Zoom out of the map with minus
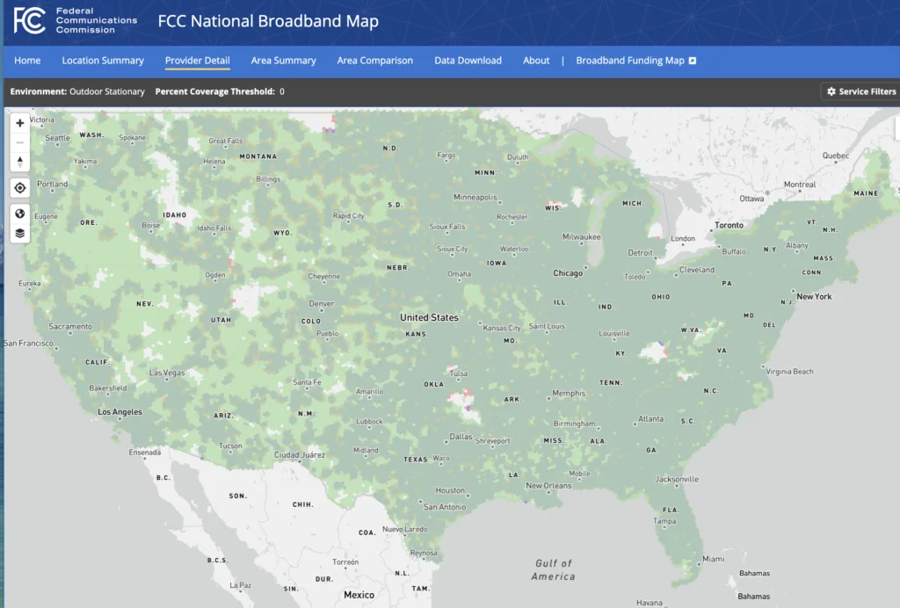Image resolution: width=900 pixels, height=608 pixels. pyautogui.click(x=19, y=142)
